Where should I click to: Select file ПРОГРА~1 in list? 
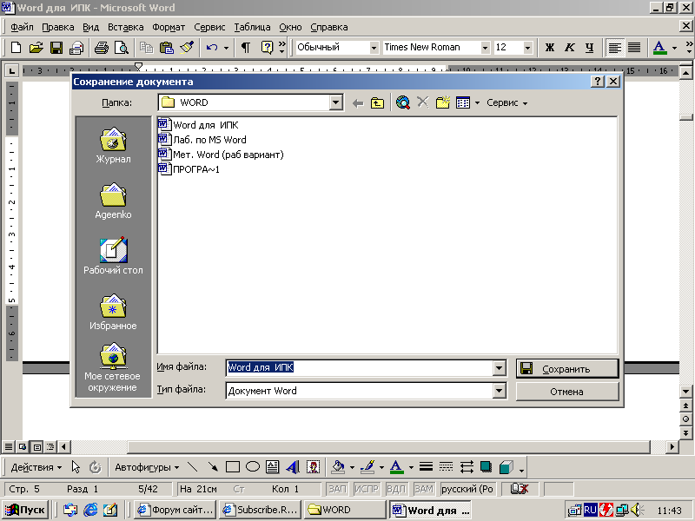point(189,169)
